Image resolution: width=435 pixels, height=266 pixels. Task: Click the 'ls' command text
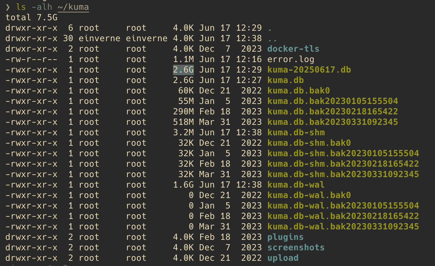tap(21, 7)
